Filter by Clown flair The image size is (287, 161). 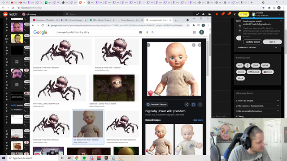point(268,72)
